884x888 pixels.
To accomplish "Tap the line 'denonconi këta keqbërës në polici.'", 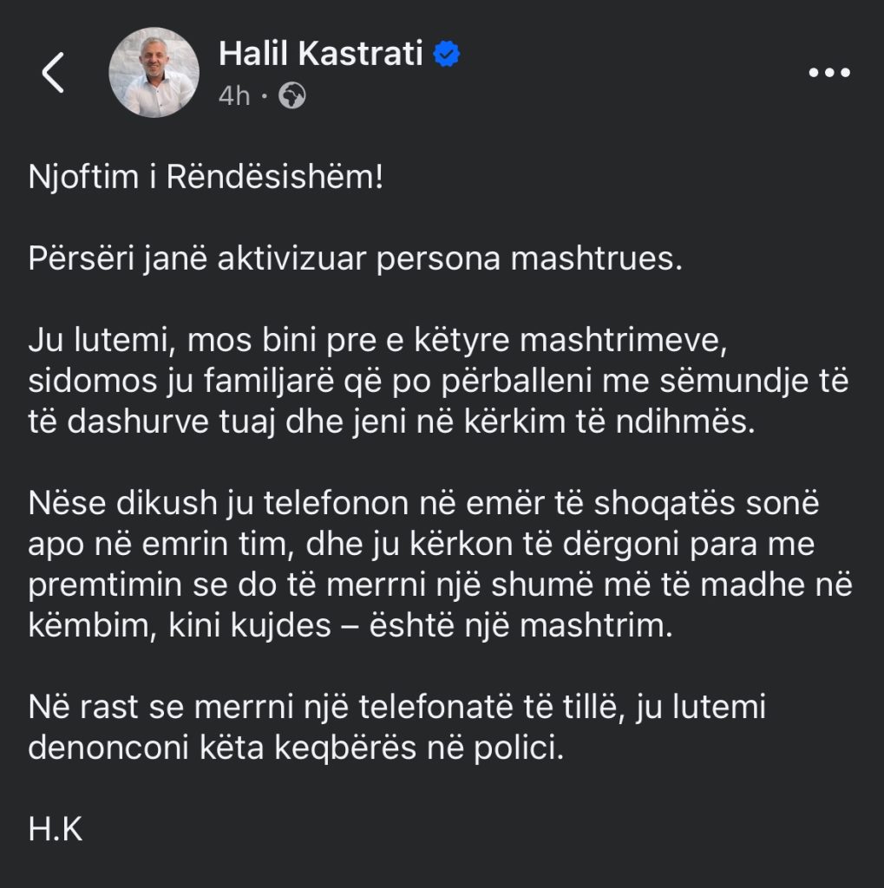I will coord(297,748).
